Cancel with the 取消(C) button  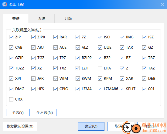[121, 126]
